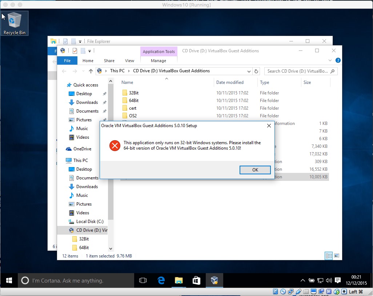Click the Back navigation arrow

pos(64,71)
